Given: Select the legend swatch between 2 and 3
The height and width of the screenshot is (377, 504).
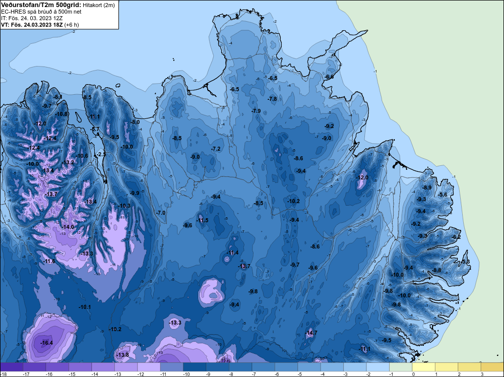Looking at the screenshot, I should pyautogui.click(x=470, y=367).
